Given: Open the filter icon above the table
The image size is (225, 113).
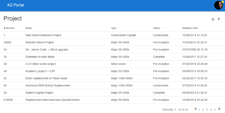Looking at the screenshot, I should [218, 19].
